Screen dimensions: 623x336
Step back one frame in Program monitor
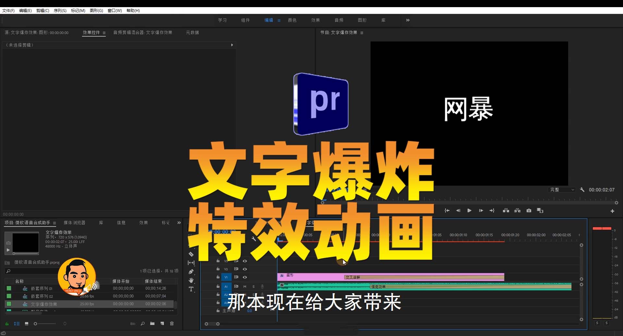[458, 211]
